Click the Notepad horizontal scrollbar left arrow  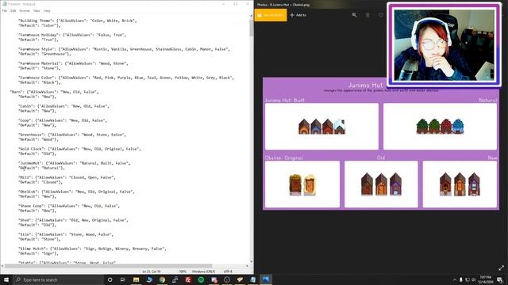[2, 266]
